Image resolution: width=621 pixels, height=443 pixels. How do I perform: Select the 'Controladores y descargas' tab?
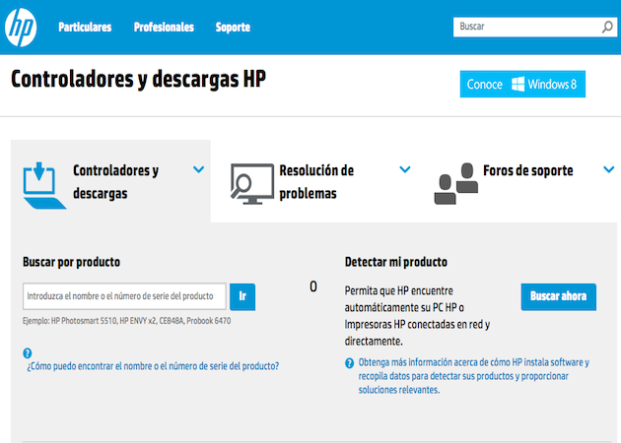(x=110, y=181)
